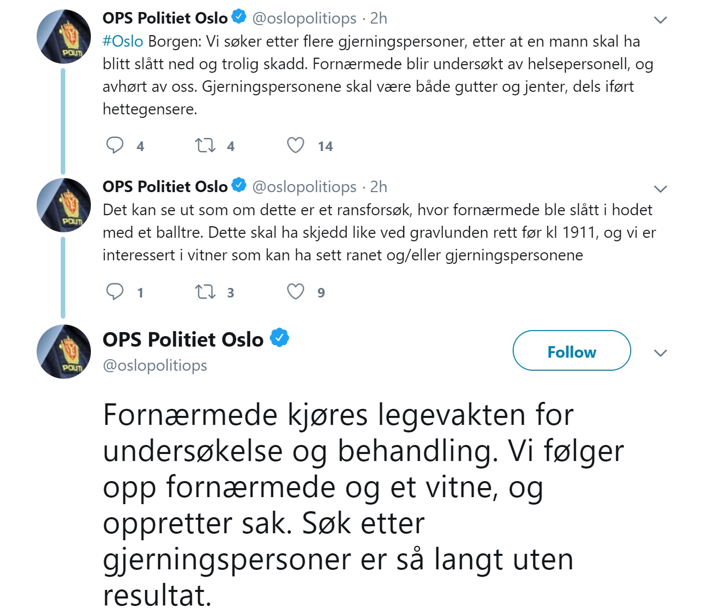701x613 pixels.
Task: Retweet the first #Oslo Borgen tweet
Action: 205,145
